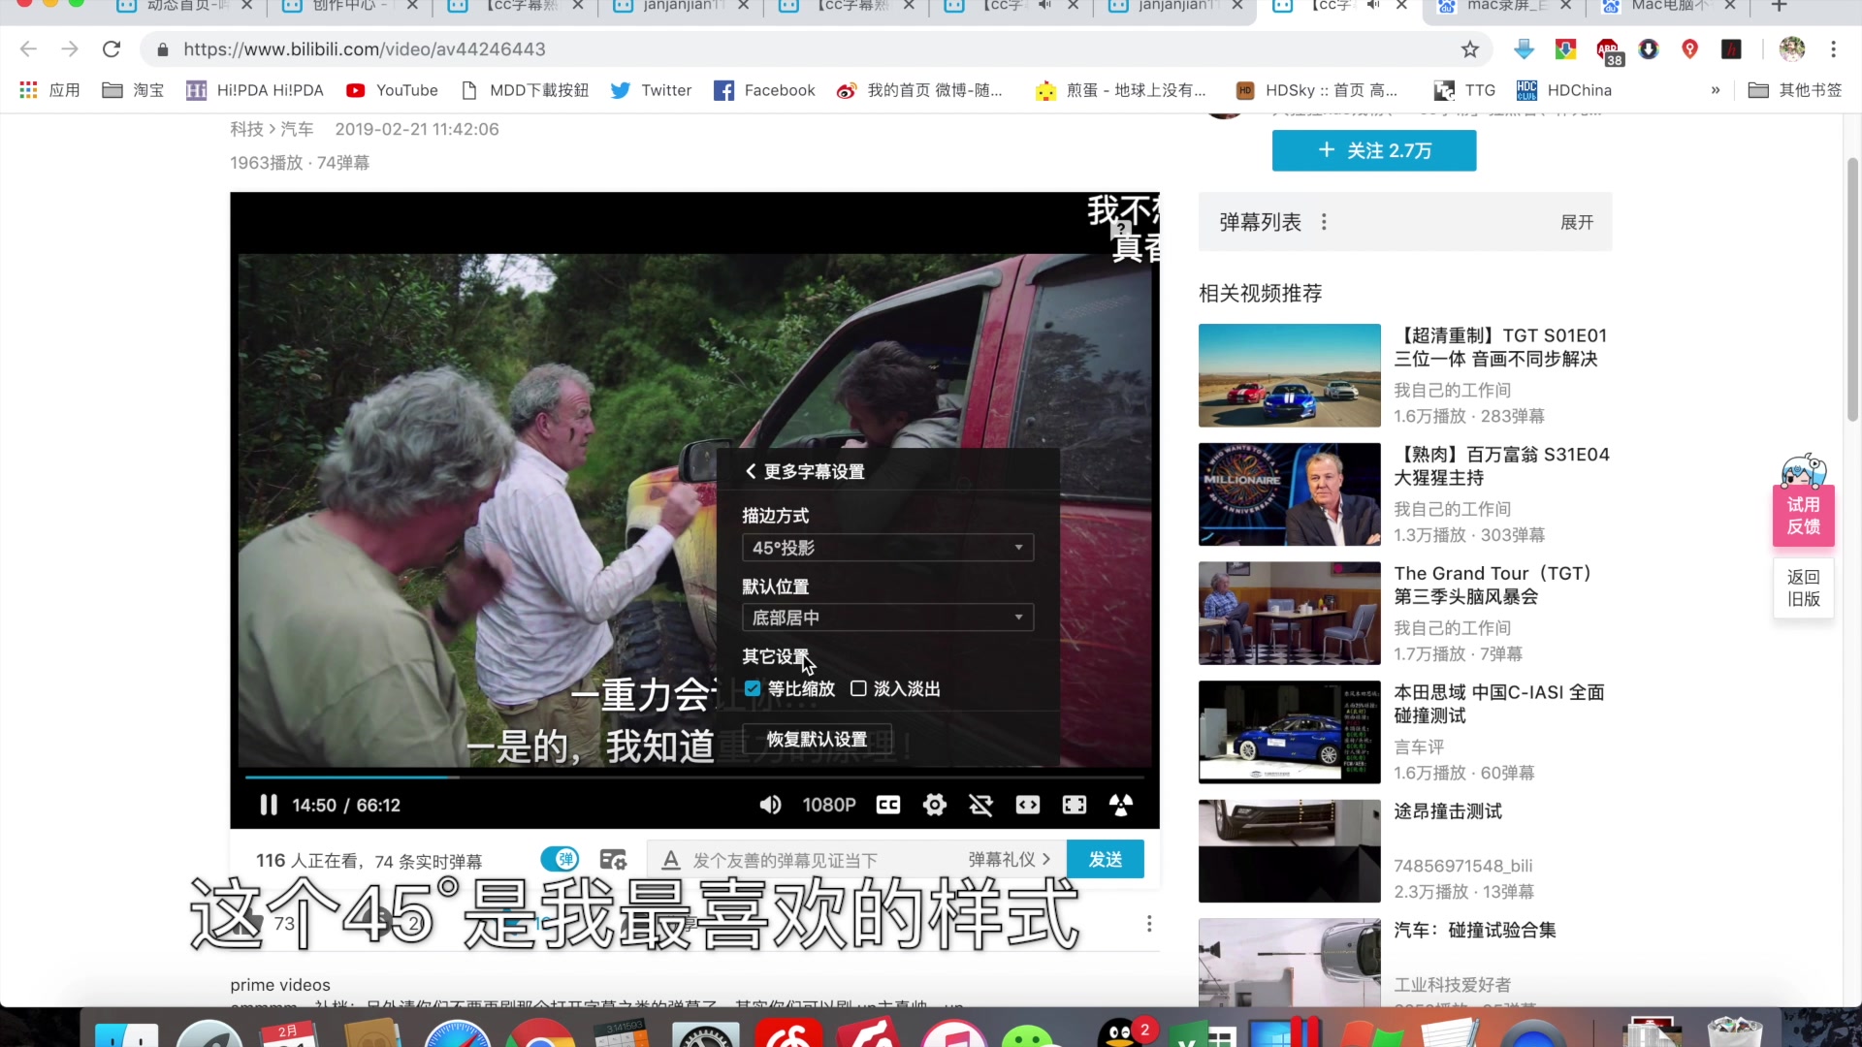Enter web fullscreen mode icon
This screenshot has width=1862, height=1047.
point(1074,805)
